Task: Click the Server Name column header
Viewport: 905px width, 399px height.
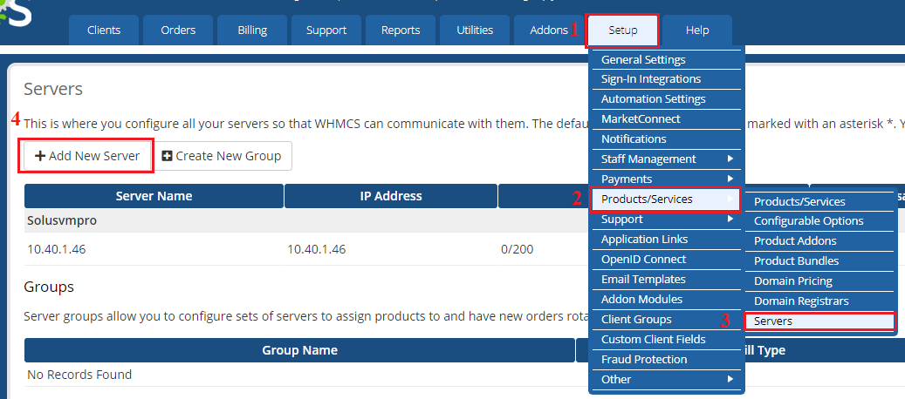Action: (x=154, y=196)
